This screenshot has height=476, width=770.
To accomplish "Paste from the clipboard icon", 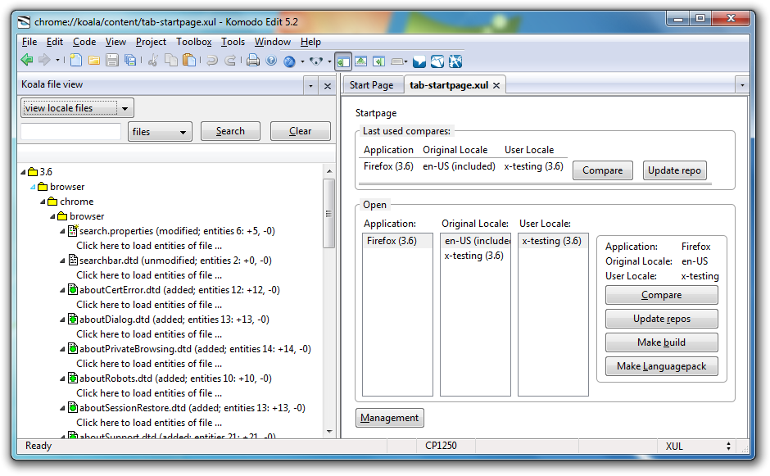I will click(x=189, y=61).
